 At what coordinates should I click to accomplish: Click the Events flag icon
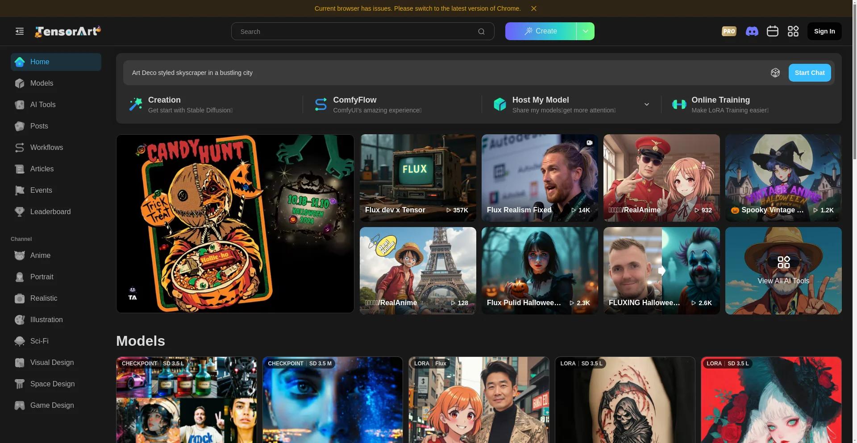coord(20,190)
